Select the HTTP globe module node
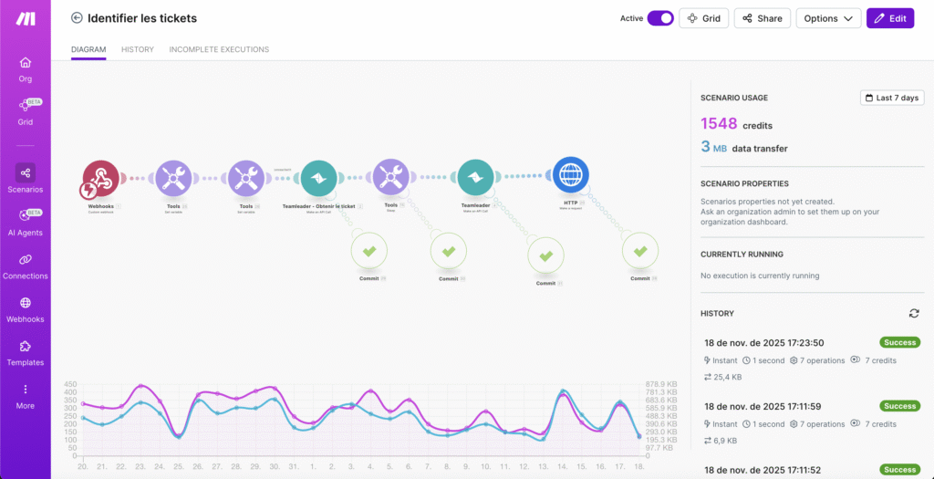Screen dimensions: 934x479 [x=571, y=174]
